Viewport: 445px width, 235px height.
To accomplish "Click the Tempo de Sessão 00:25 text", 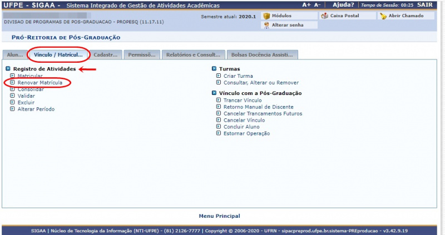I will (387, 5).
